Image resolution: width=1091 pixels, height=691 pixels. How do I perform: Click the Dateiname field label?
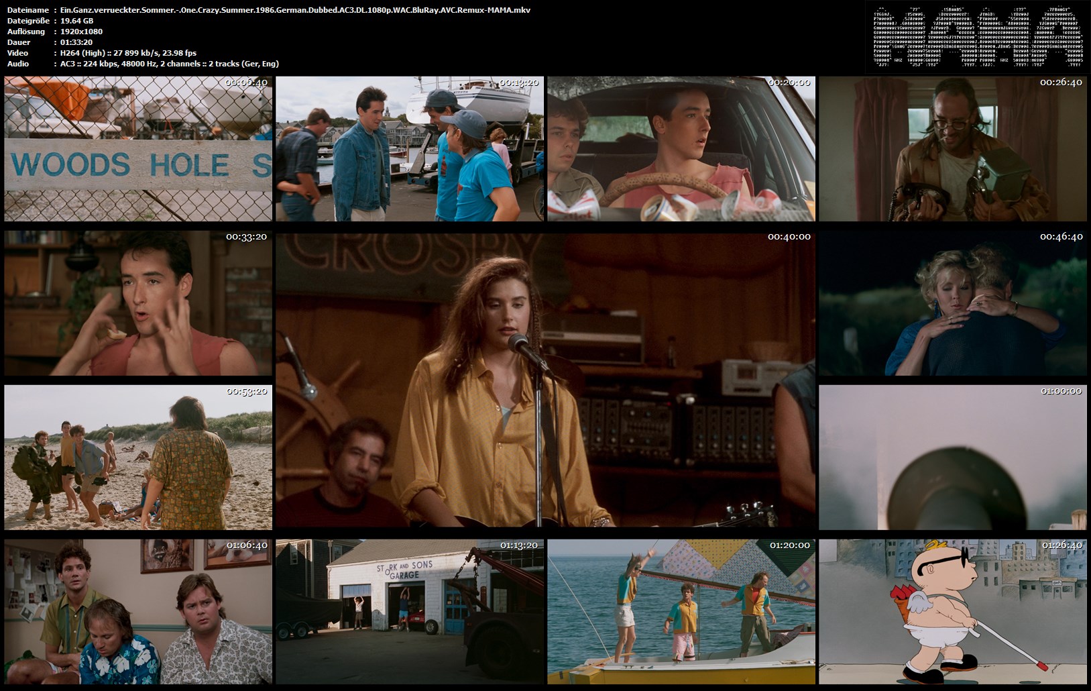coord(27,10)
